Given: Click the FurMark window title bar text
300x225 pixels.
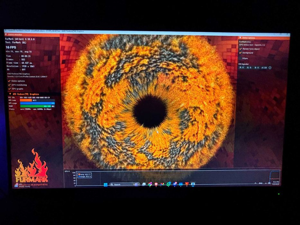Looking at the screenshot, I should (46, 31).
